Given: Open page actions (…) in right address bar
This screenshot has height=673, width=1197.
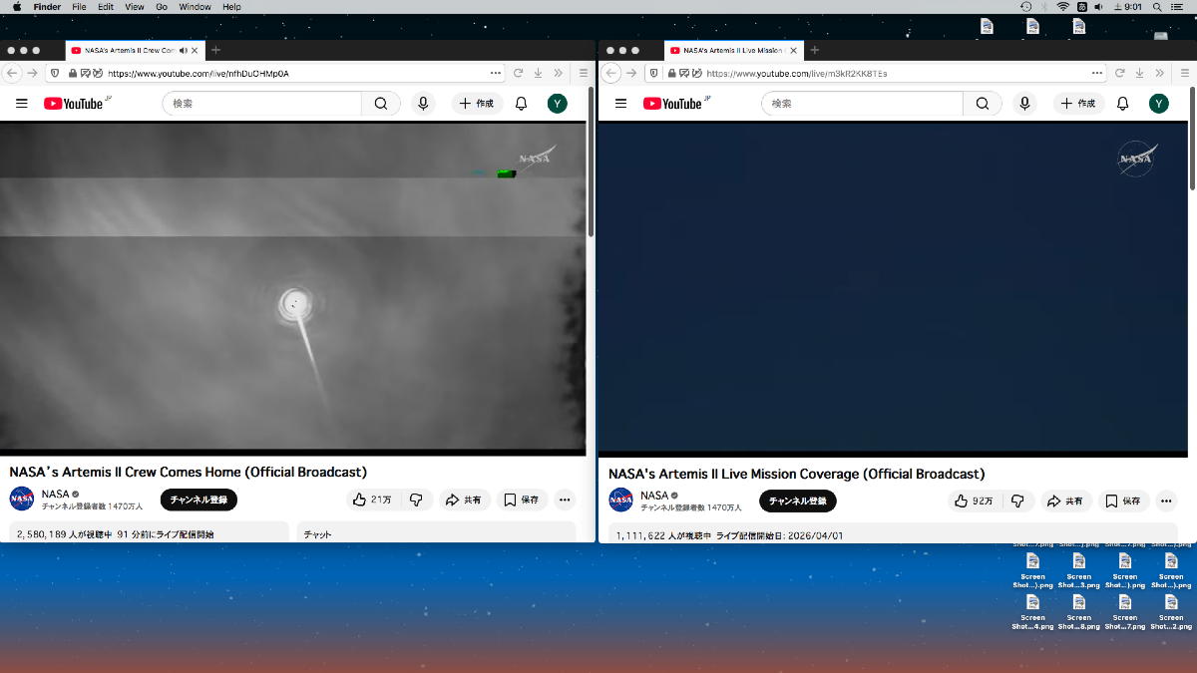Looking at the screenshot, I should tap(1097, 73).
